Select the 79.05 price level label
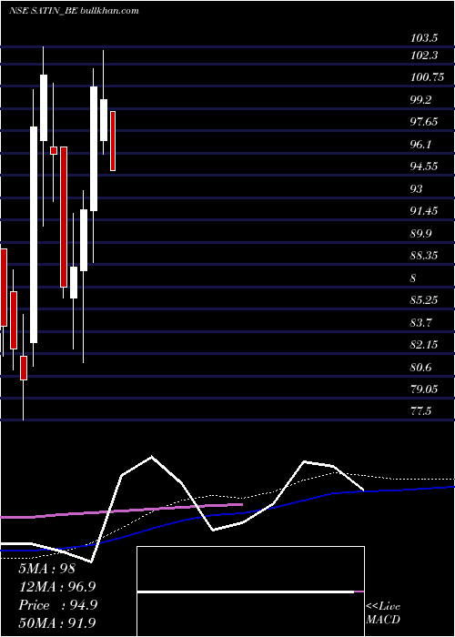 (424, 389)
